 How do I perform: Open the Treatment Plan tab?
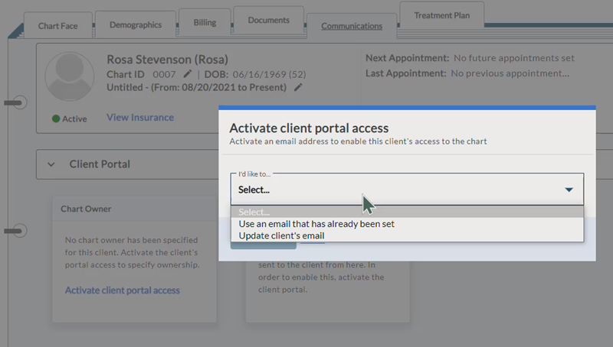[443, 15]
